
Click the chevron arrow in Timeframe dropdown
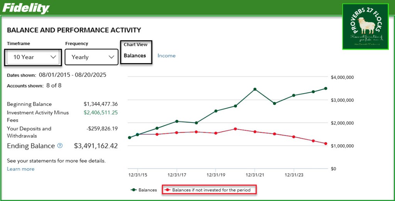pos(53,57)
